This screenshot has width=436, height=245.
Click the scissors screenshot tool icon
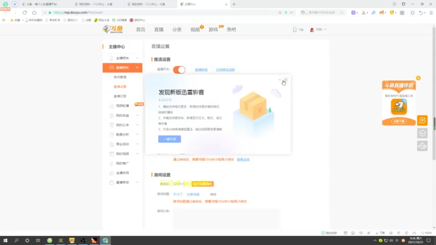tap(364, 13)
